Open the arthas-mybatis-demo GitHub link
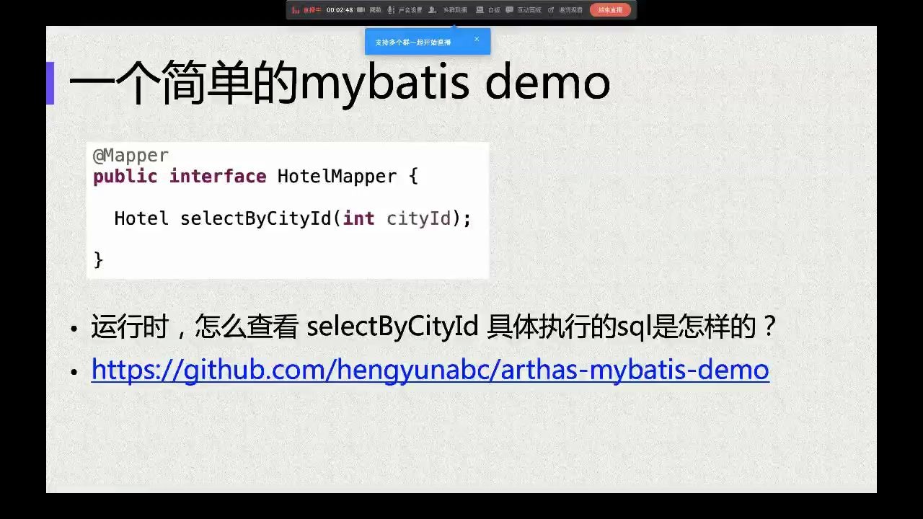This screenshot has width=923, height=519. pyautogui.click(x=430, y=370)
